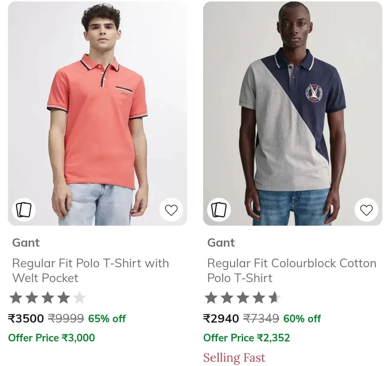
Task: Open the coral polo product image
Action: (x=98, y=114)
